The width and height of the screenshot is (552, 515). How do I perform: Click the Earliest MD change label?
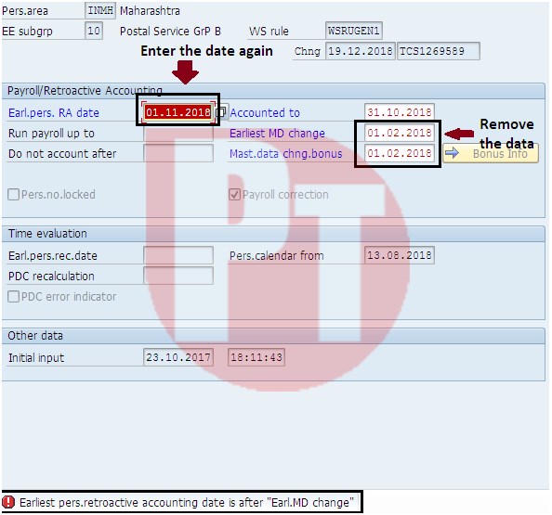277,134
